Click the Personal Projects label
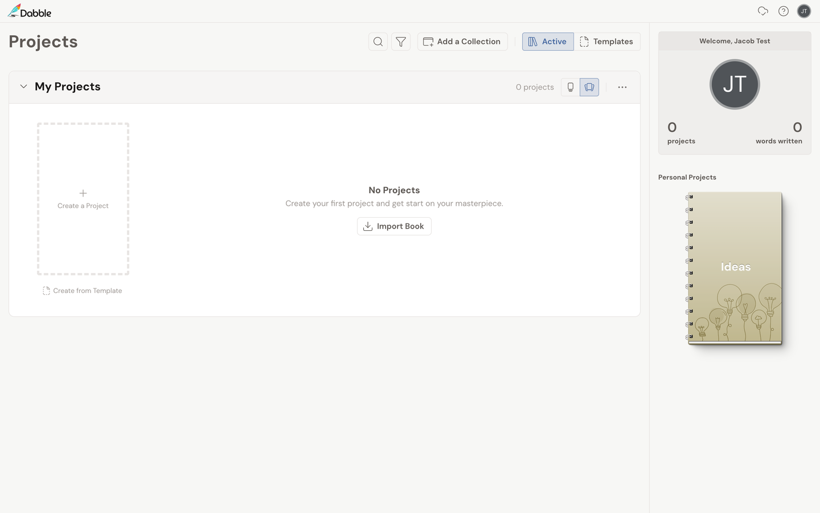Image resolution: width=820 pixels, height=513 pixels. [x=687, y=177]
